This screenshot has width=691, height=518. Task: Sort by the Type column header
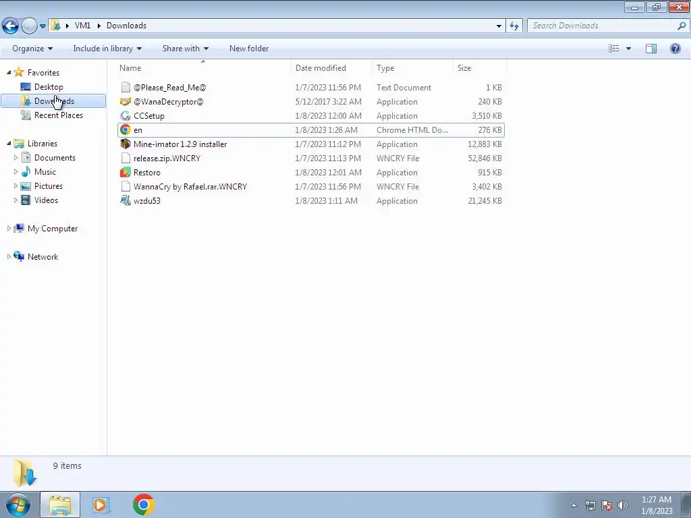[385, 68]
